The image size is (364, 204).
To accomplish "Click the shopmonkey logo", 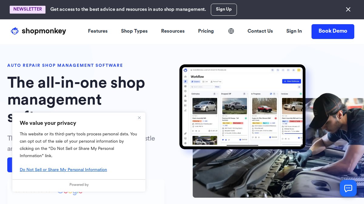I will [39, 31].
